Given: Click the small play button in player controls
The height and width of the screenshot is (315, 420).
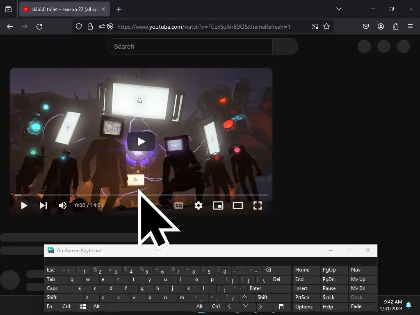Looking at the screenshot, I should click(x=24, y=205).
